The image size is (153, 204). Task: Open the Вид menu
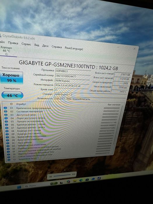pos(37,45)
